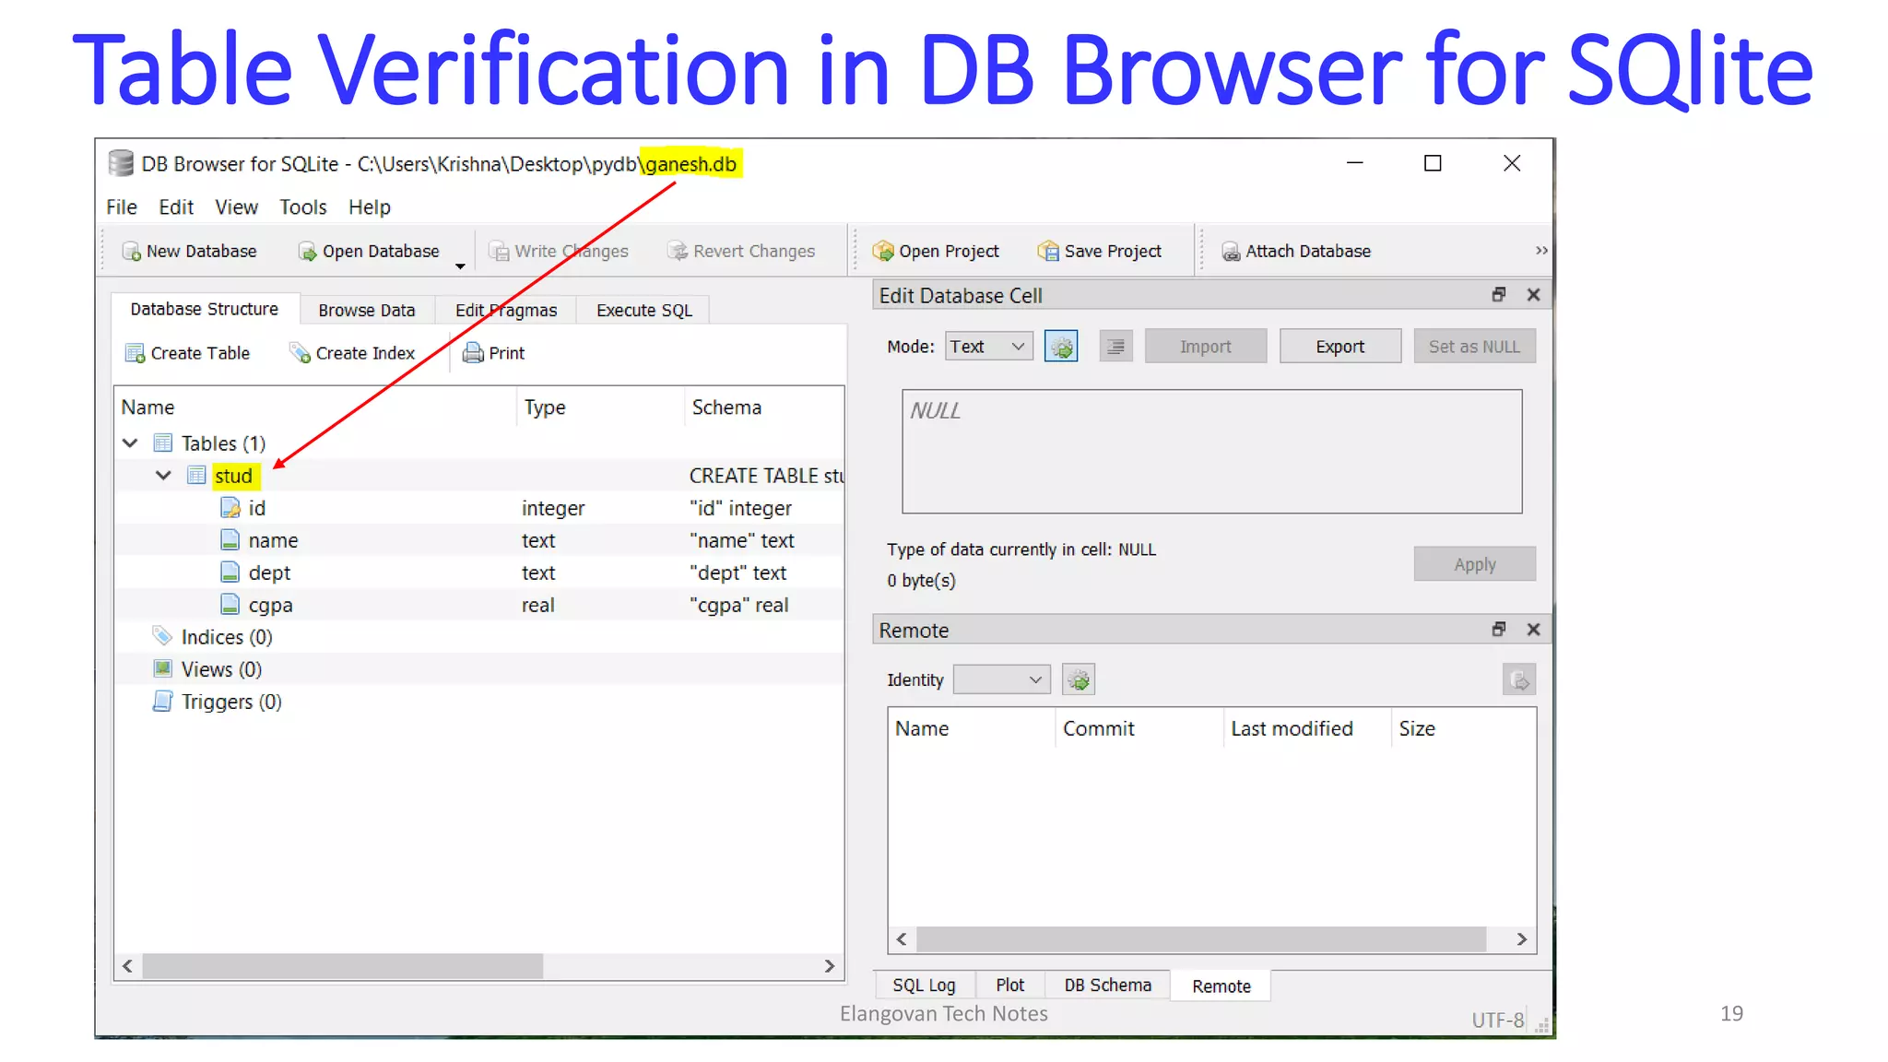Switch to the Remote bottom tab

1221,986
